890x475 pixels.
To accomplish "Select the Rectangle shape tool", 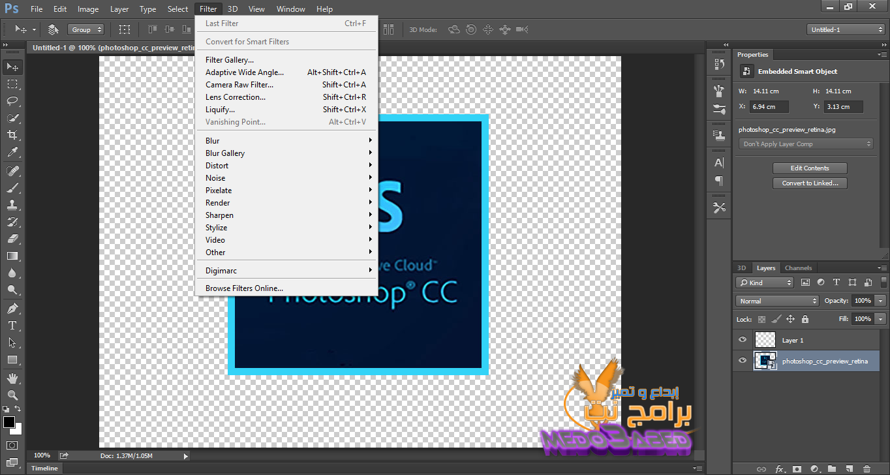I will (x=12, y=360).
